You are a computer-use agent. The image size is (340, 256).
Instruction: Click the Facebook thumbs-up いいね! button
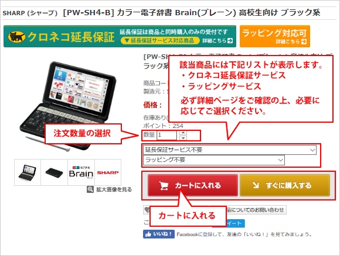159,234
